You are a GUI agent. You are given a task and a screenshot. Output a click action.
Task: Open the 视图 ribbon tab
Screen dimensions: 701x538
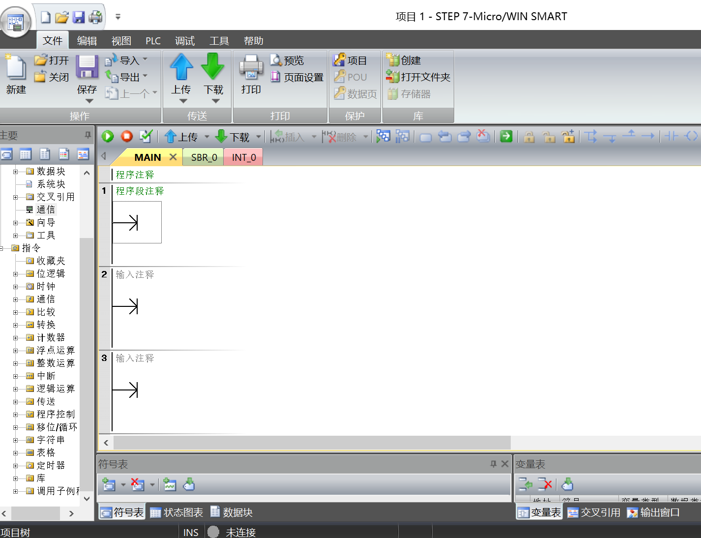pyautogui.click(x=121, y=41)
